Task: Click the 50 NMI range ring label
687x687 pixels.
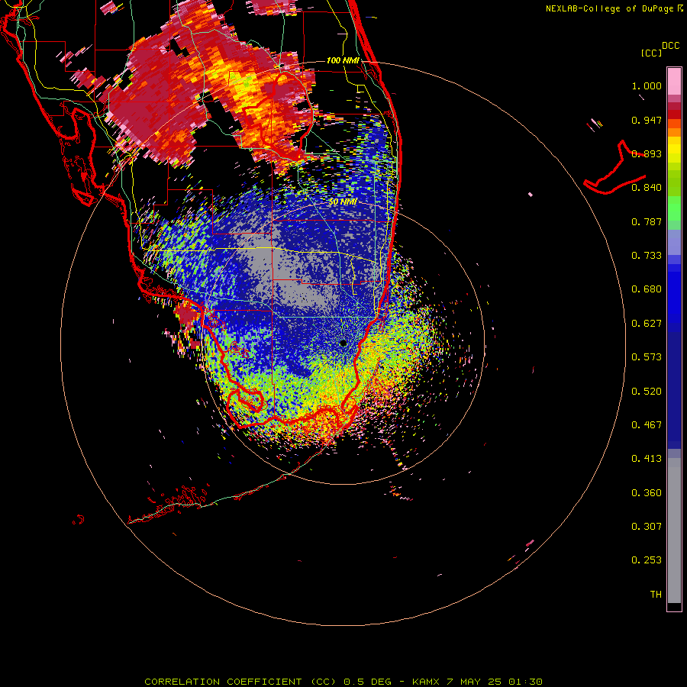Action: pos(343,202)
